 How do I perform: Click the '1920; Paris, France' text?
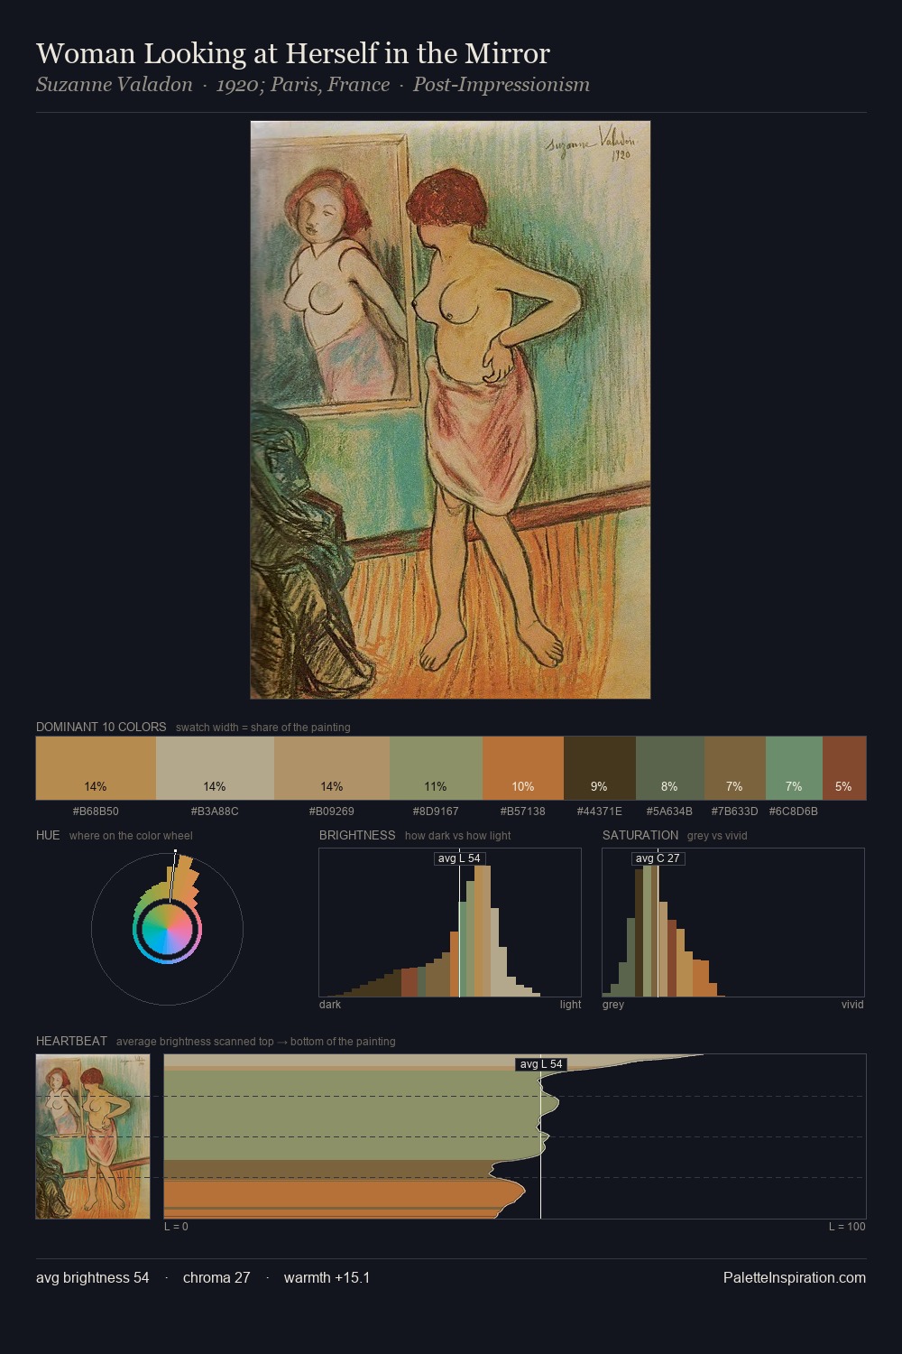coord(303,85)
